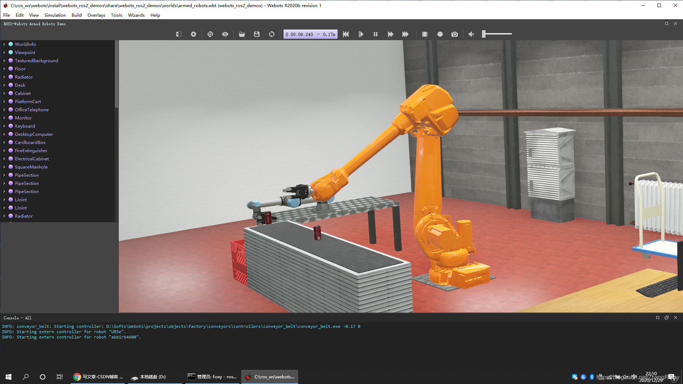
Task: Open the Simulation menu
Action: [x=55, y=15]
